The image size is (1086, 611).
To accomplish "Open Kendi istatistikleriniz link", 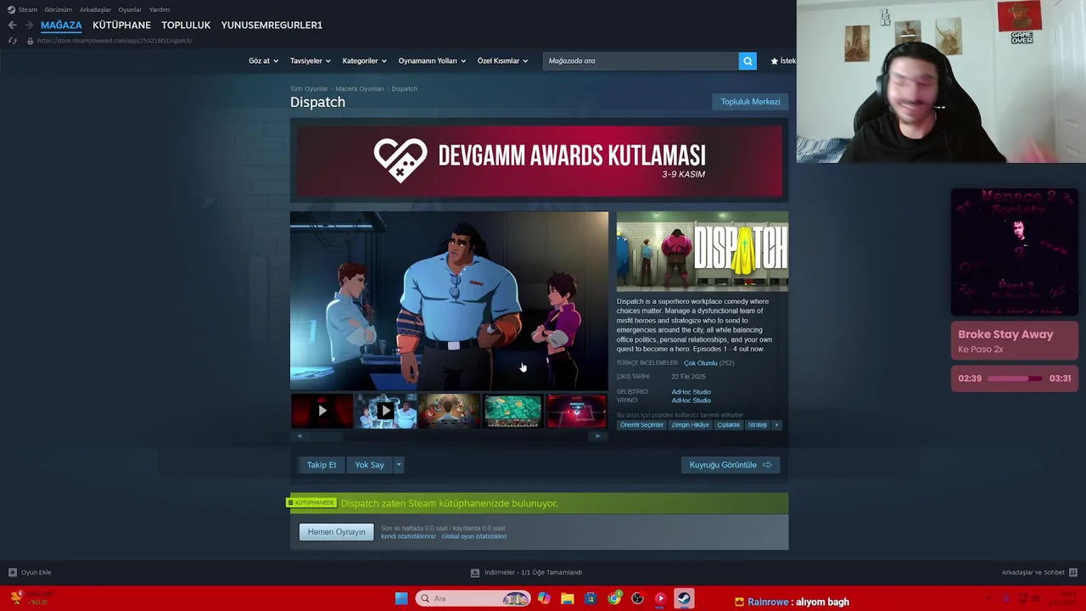I will (x=408, y=536).
